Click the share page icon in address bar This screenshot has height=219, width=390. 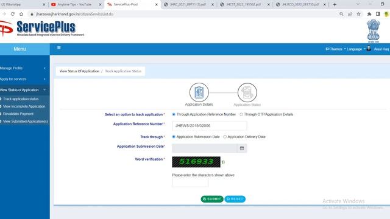pos(350,14)
